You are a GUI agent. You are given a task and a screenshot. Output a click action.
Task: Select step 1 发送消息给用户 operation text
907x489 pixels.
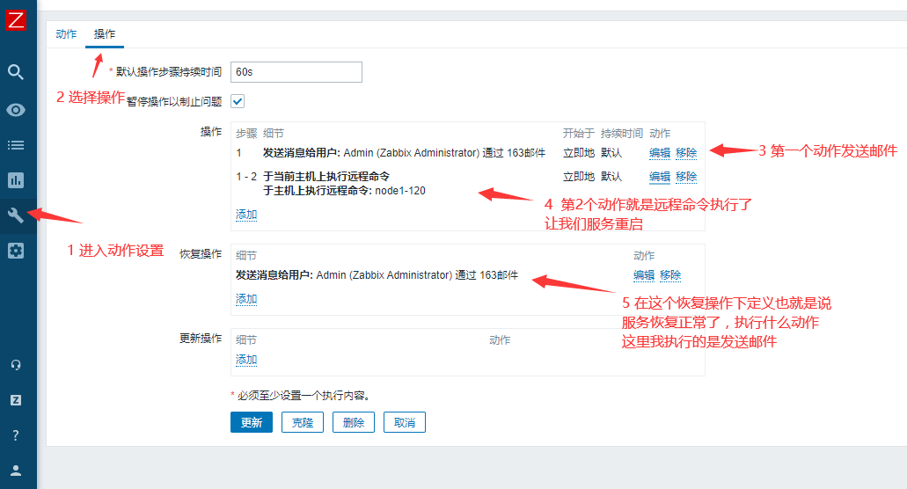click(x=405, y=153)
